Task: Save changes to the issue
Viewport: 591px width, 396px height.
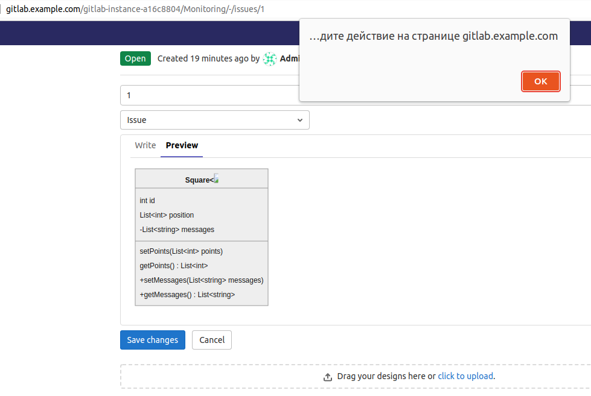Action: pos(153,340)
